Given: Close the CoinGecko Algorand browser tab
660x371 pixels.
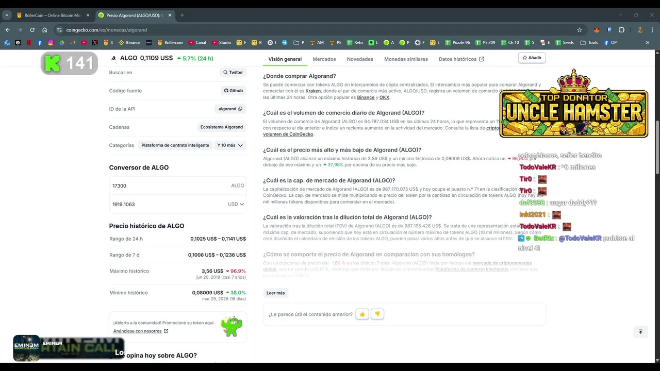Looking at the screenshot, I should point(169,15).
